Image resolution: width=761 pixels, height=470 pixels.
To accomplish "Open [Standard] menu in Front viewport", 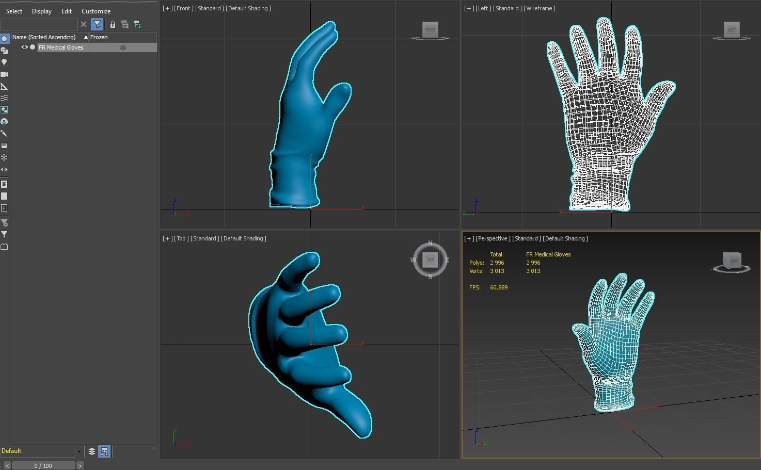I will point(209,8).
